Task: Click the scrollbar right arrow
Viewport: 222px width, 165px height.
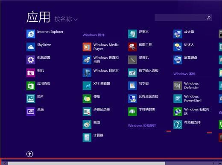Action: [x=213, y=163]
